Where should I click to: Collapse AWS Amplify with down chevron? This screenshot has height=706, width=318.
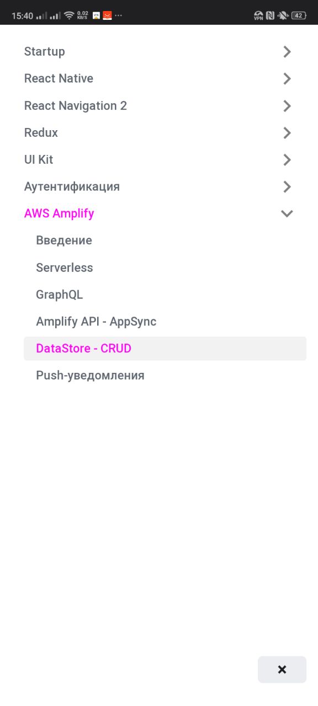tap(287, 213)
